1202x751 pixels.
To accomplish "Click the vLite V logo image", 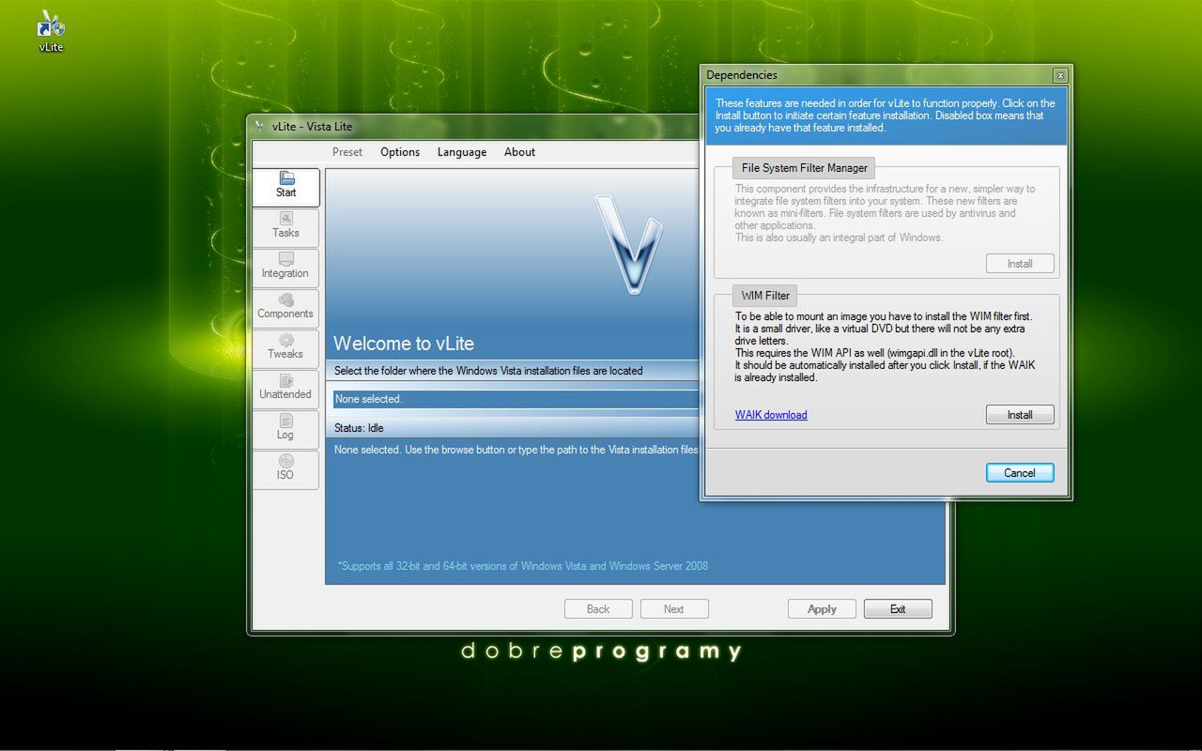I will [x=629, y=244].
